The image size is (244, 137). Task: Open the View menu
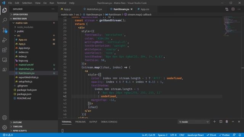(38, 3)
